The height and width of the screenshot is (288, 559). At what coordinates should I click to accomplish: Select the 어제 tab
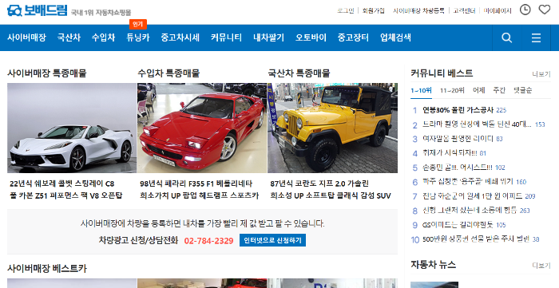click(479, 90)
